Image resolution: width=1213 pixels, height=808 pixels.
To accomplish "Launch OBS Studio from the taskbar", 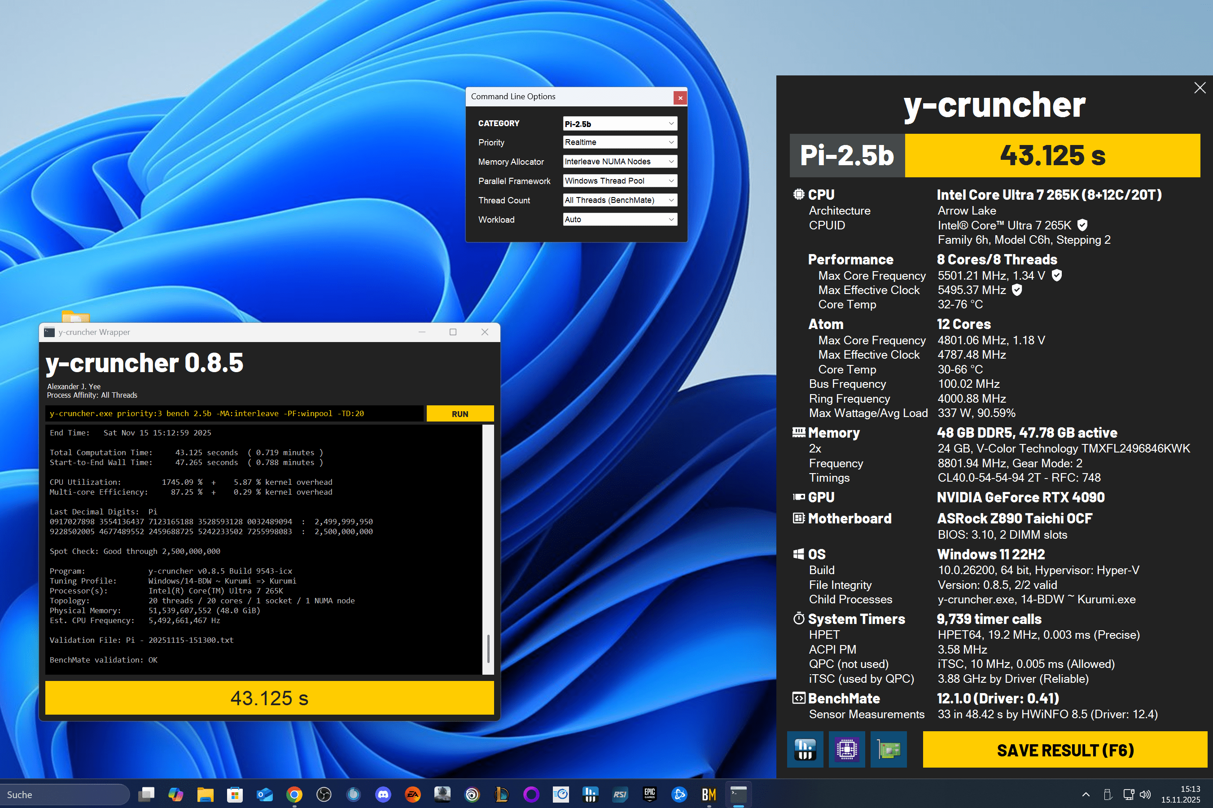I will coord(324,794).
